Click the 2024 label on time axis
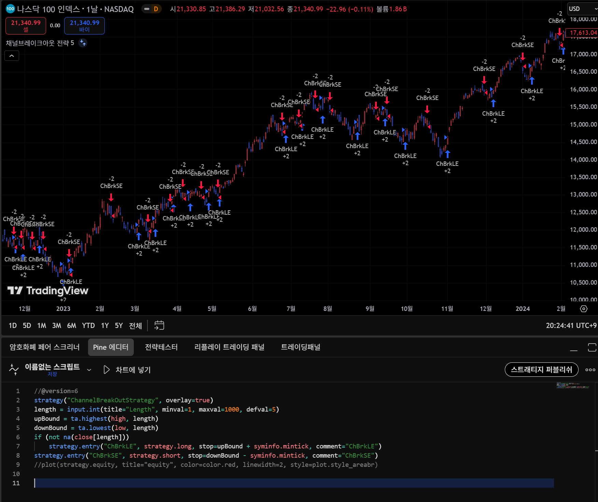 pyautogui.click(x=523, y=309)
